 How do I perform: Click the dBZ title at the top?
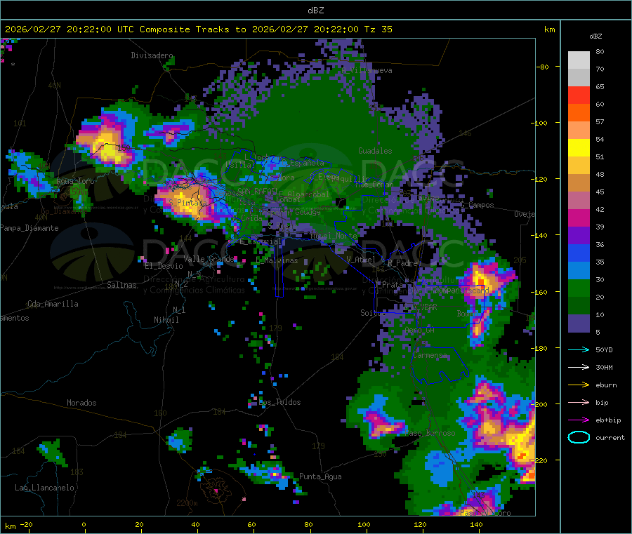[315, 11]
